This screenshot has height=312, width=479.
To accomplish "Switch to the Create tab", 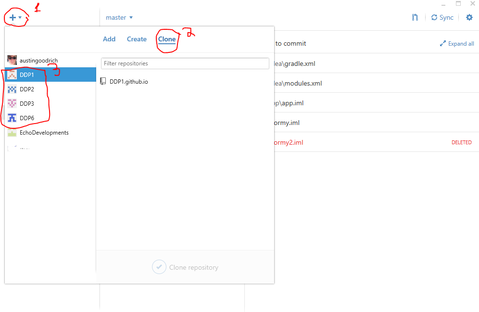I will 137,39.
